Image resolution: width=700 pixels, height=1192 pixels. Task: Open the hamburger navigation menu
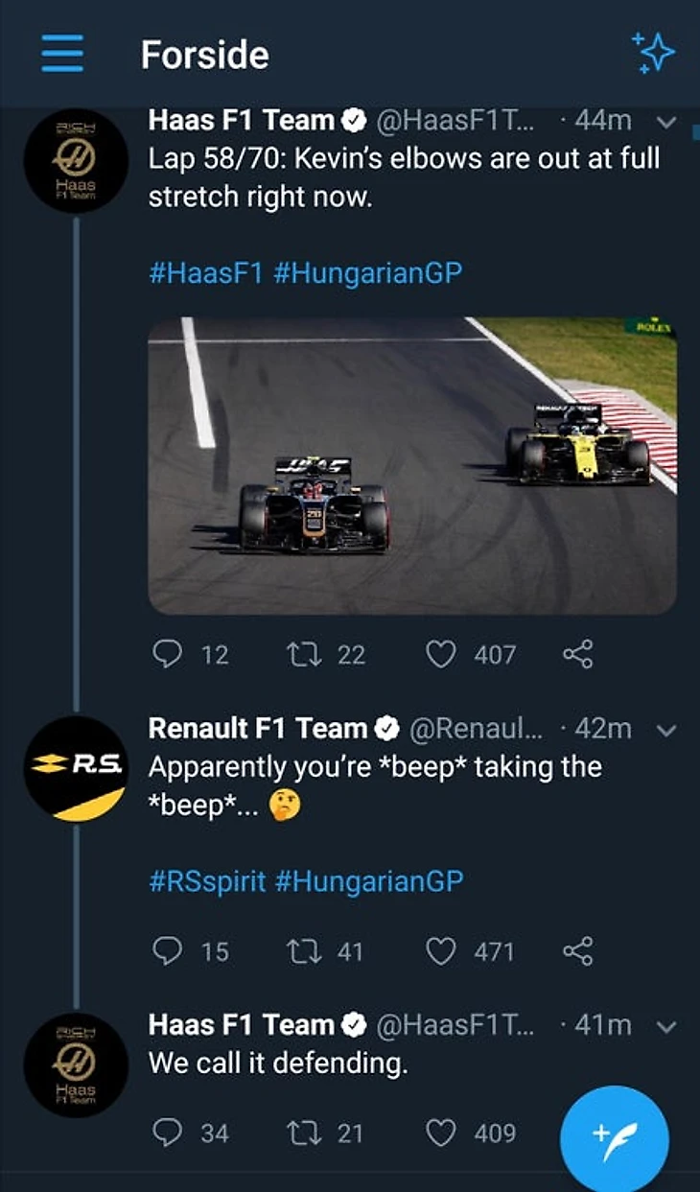point(62,54)
